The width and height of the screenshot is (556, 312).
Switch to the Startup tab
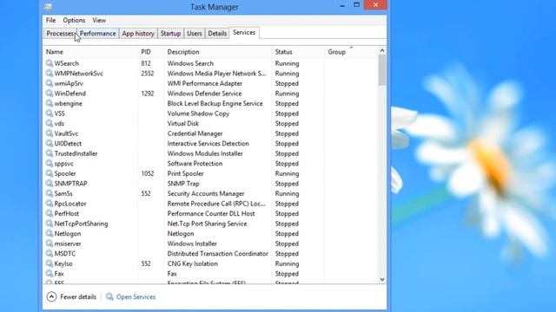point(170,33)
